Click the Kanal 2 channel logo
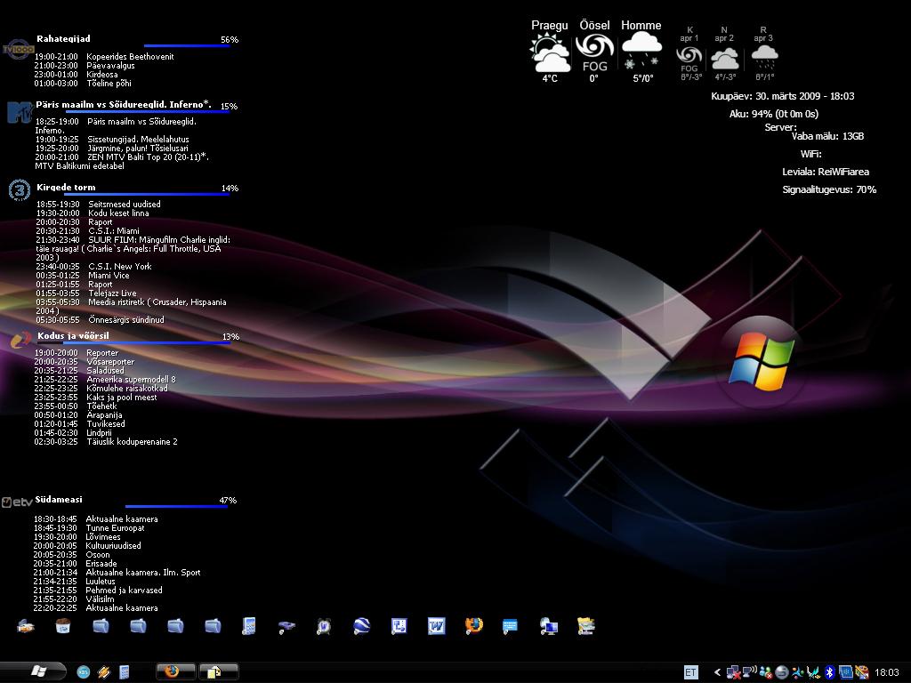911x683 pixels. tap(21, 339)
